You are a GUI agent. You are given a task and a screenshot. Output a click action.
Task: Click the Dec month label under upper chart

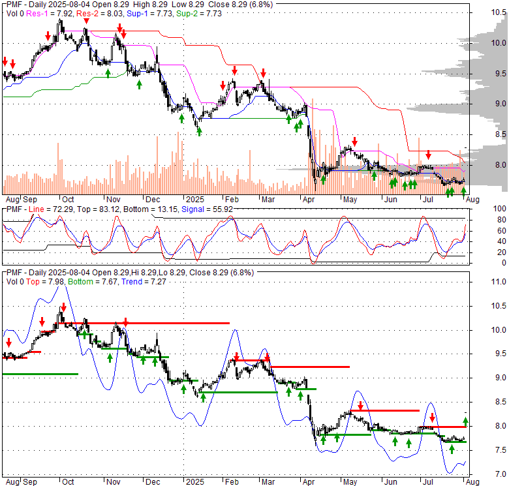[153, 200]
